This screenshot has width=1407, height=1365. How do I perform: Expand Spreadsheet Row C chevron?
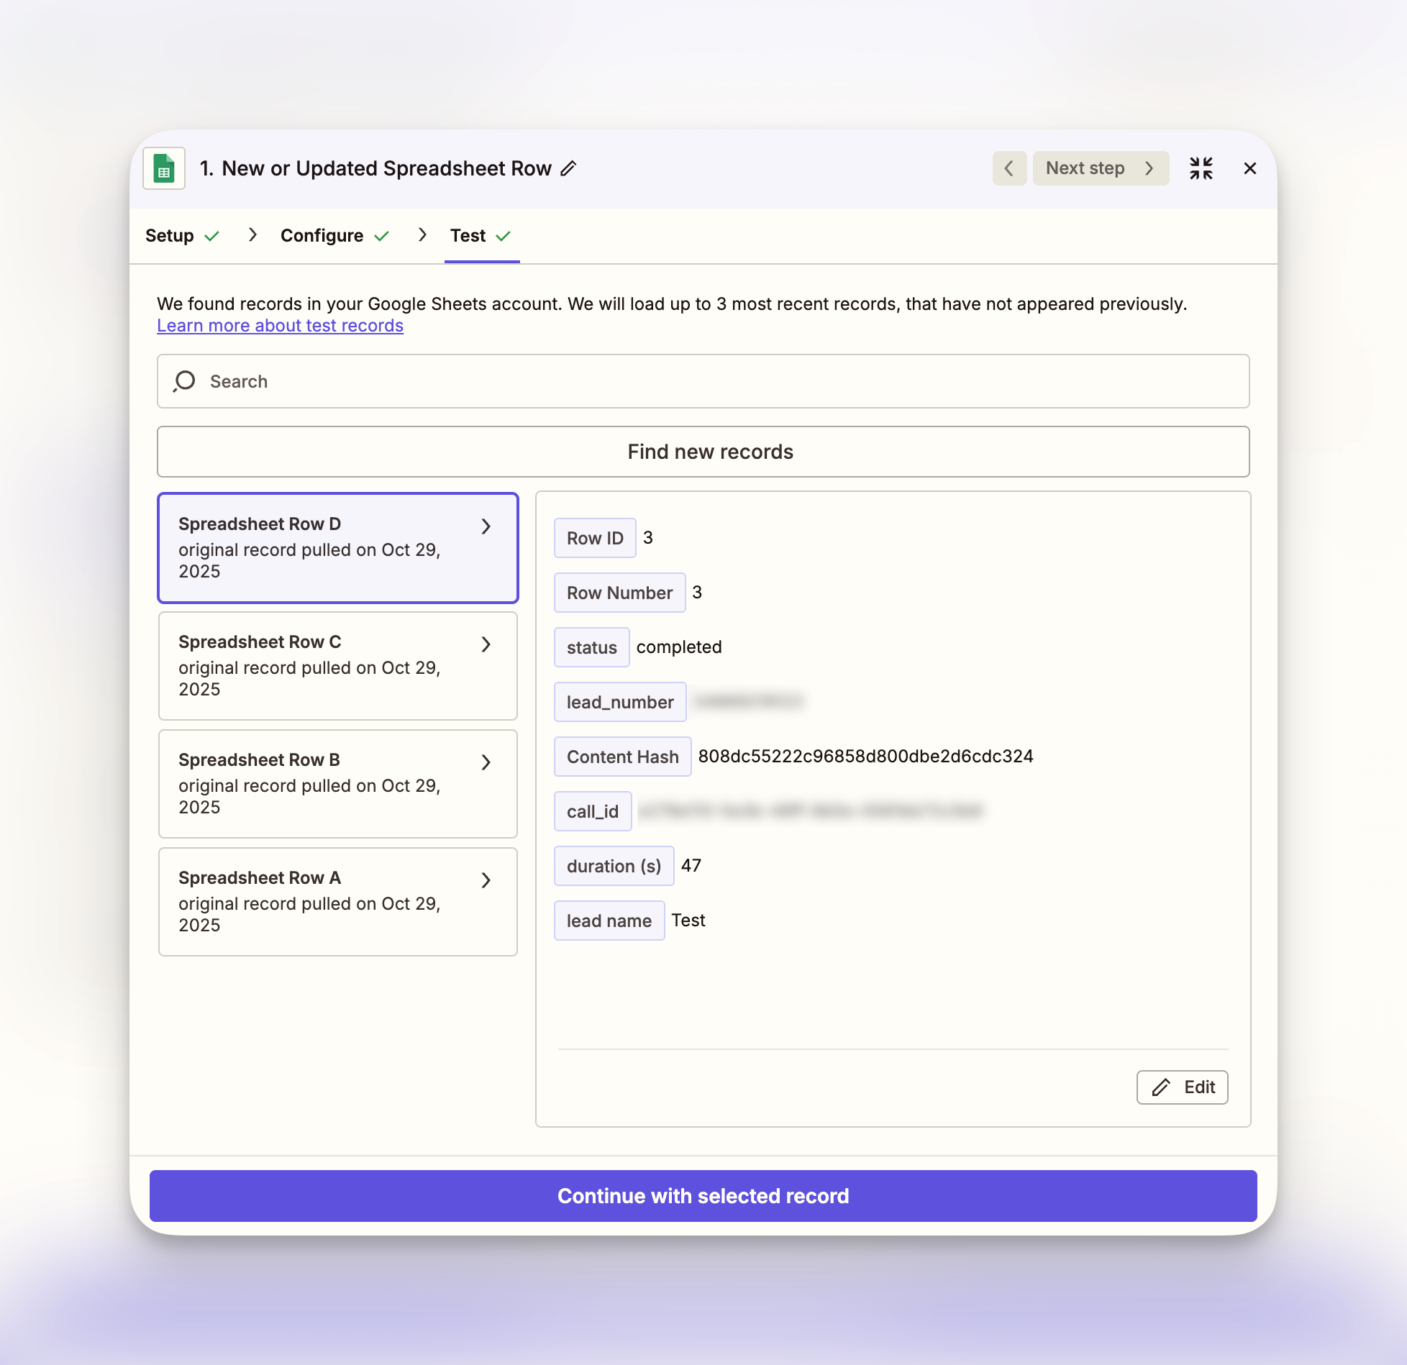click(x=486, y=644)
